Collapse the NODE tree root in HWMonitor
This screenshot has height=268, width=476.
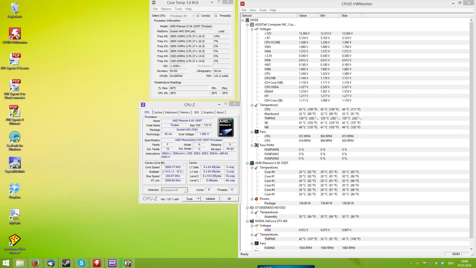tap(242, 20)
